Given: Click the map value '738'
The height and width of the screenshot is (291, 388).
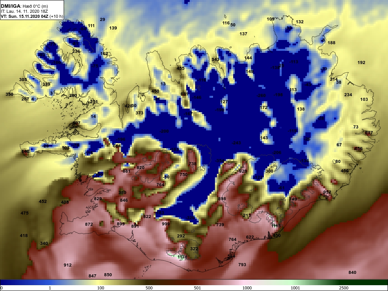Looking at the screenshot, I should [192, 164].
